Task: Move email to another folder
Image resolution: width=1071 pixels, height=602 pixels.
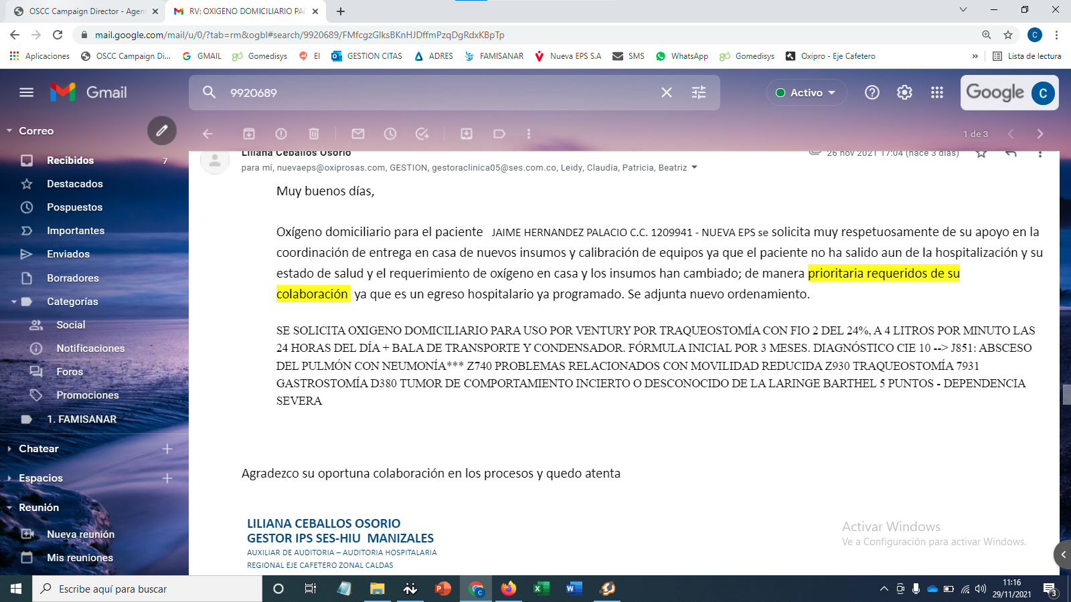Action: [467, 134]
